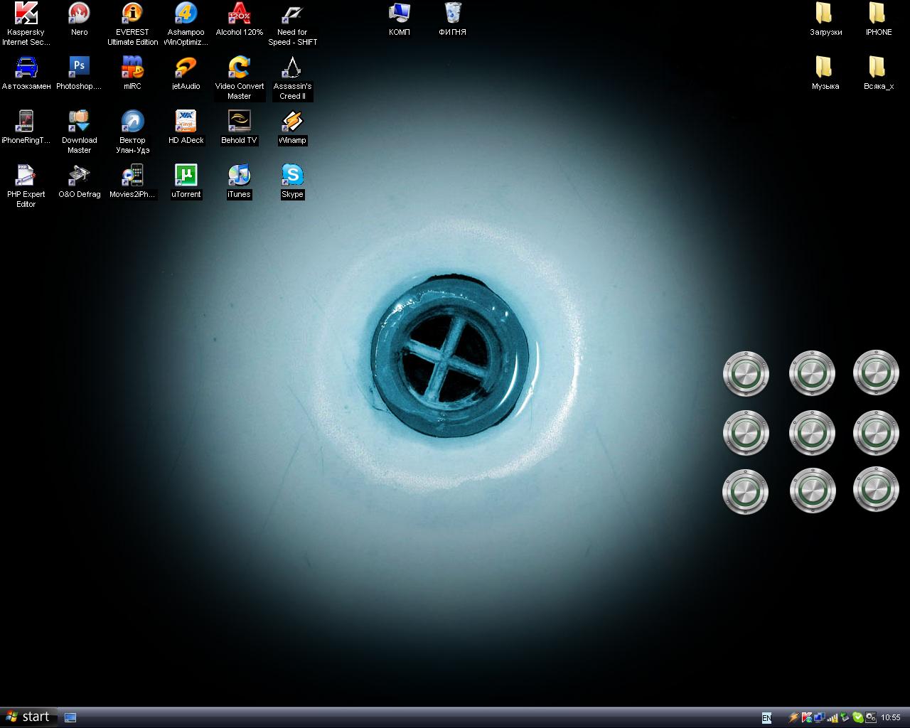Launch the Nero desktop icon

79,14
